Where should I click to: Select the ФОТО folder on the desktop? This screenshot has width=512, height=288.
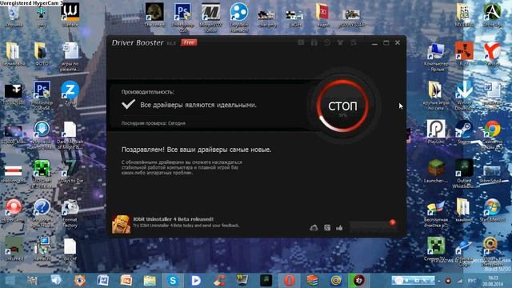pyautogui.click(x=42, y=54)
